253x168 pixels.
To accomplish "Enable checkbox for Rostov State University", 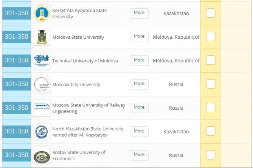I will 211,155.
